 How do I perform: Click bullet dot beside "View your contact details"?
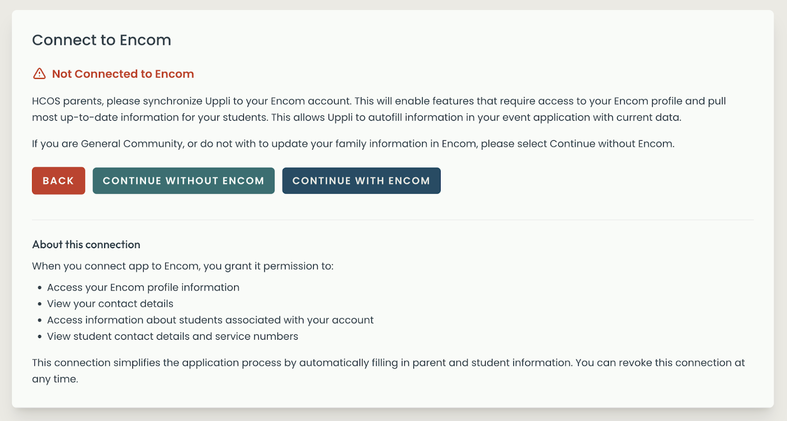click(x=40, y=304)
